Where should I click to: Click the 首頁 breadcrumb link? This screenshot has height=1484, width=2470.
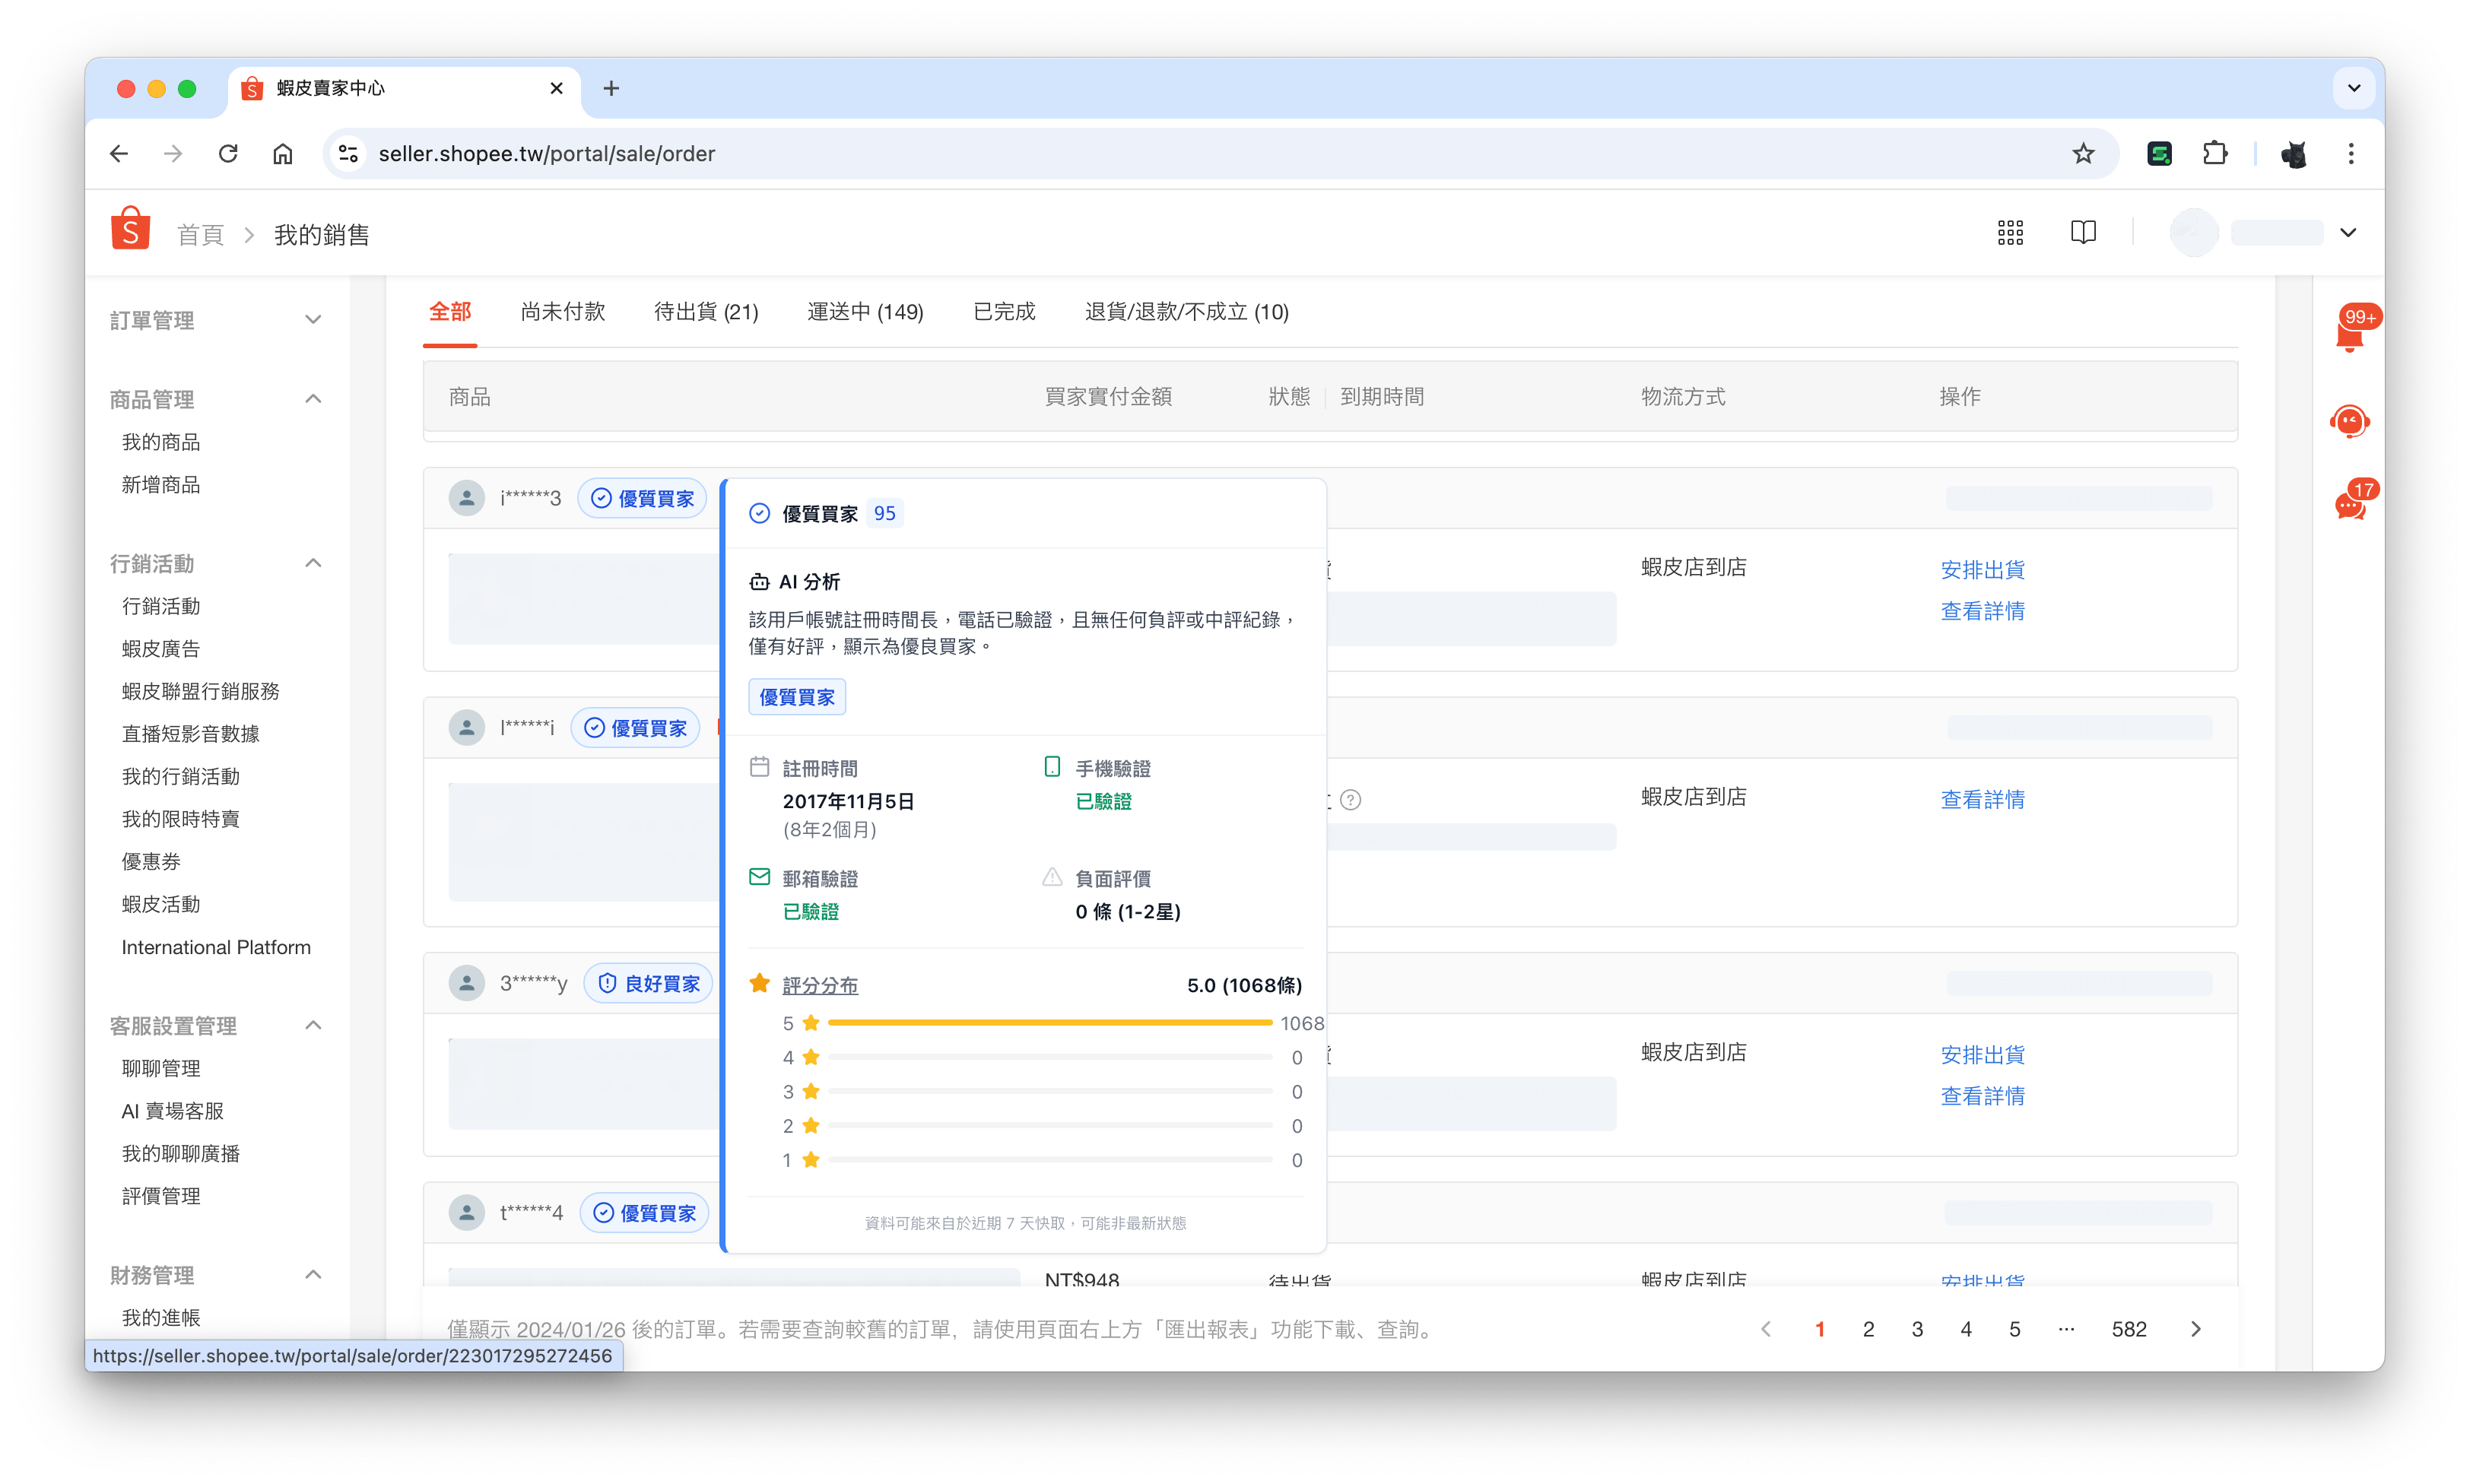(x=200, y=235)
